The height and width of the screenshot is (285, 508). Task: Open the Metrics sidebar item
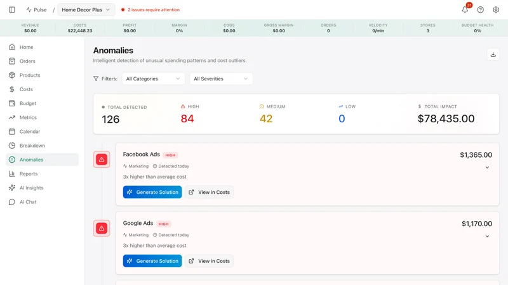point(42,117)
